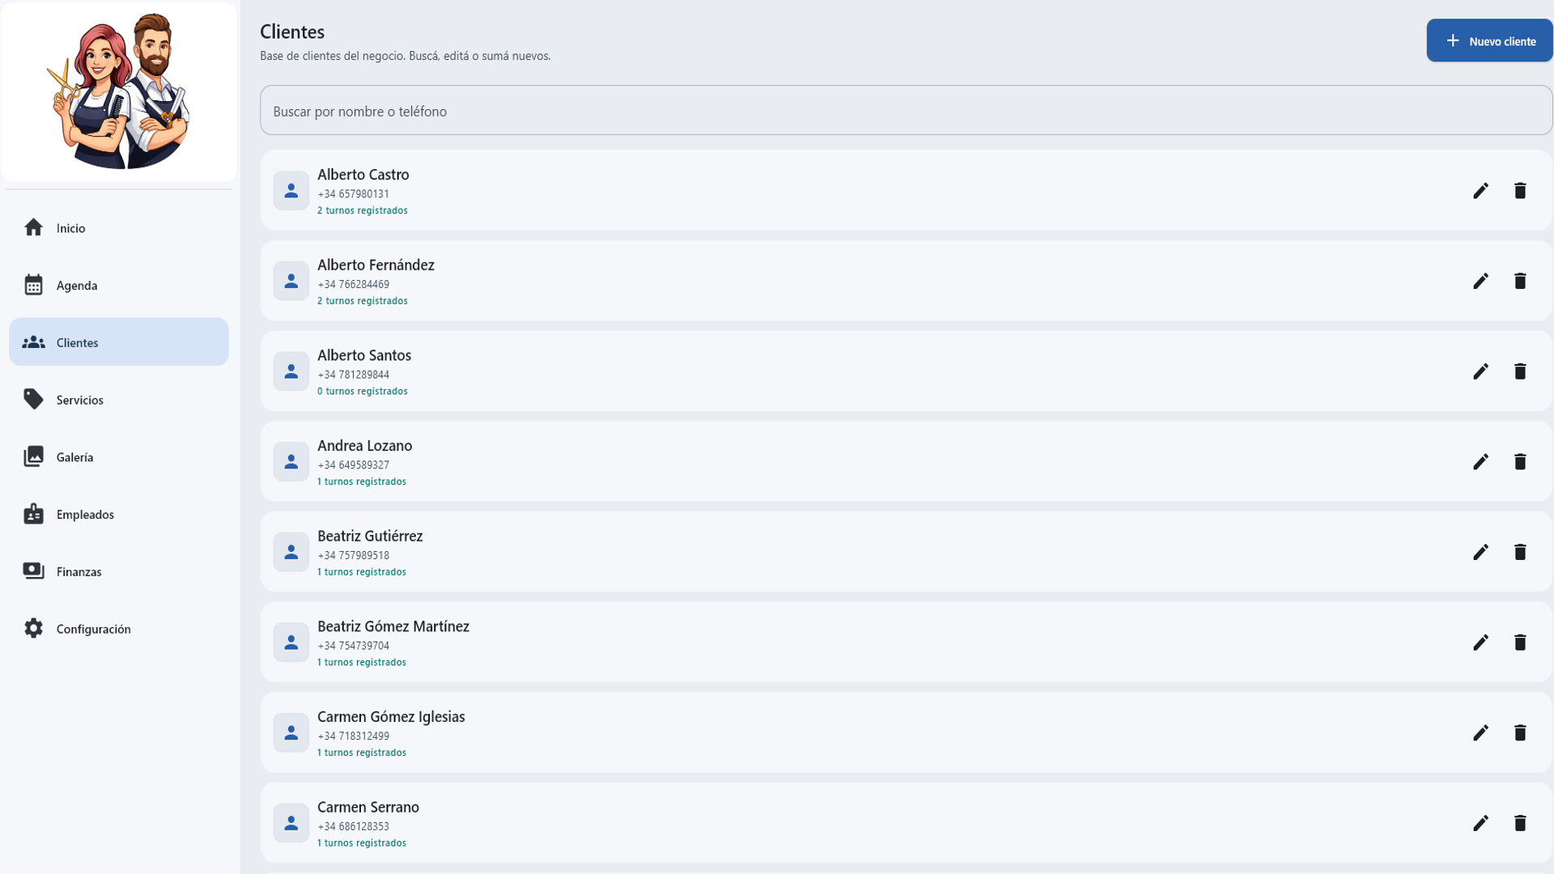Open the Inicio section
The height and width of the screenshot is (874, 1554).
70,228
